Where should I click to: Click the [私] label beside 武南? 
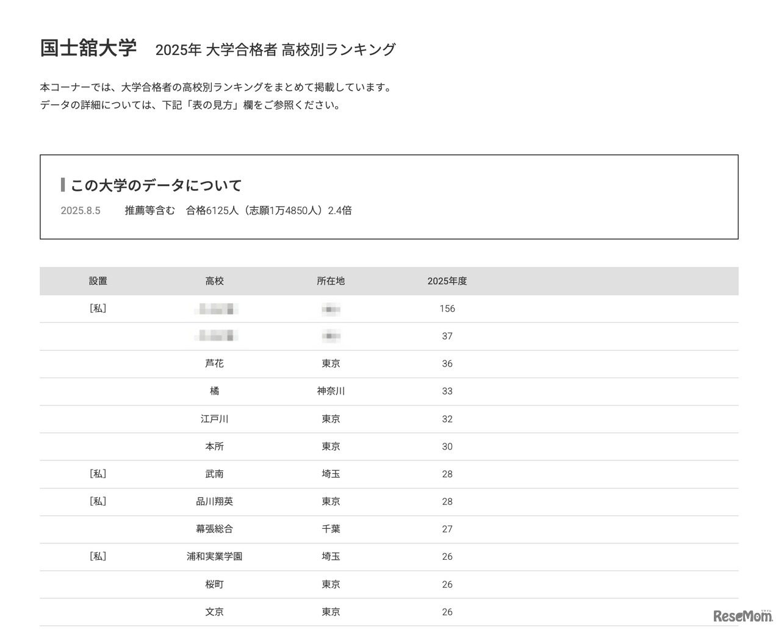99,474
